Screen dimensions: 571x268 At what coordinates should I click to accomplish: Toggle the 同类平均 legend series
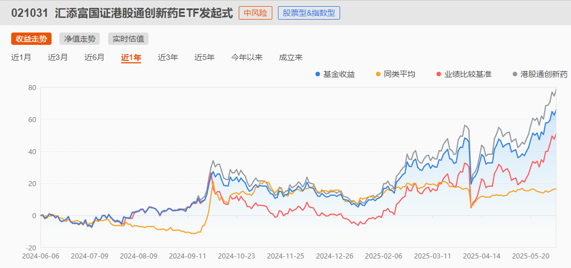click(x=396, y=74)
